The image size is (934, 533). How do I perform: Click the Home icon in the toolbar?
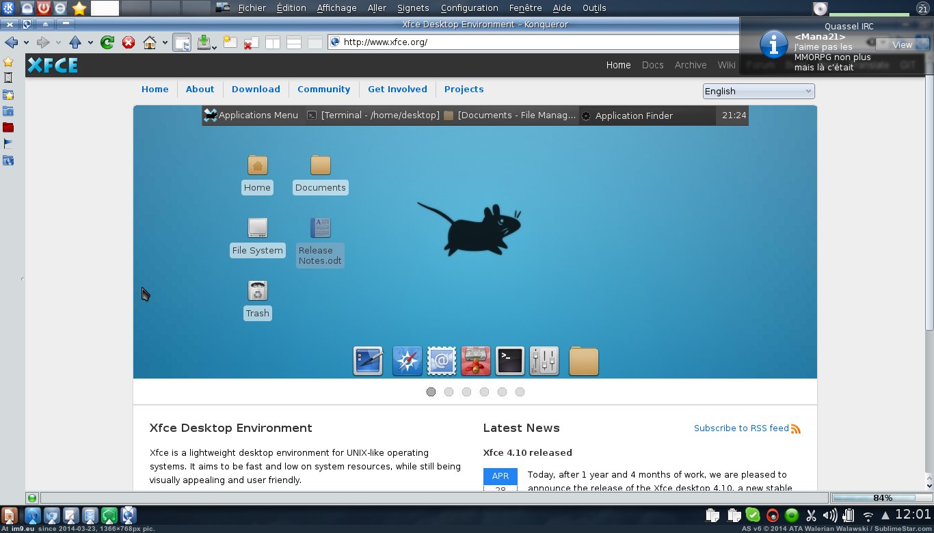pyautogui.click(x=150, y=42)
